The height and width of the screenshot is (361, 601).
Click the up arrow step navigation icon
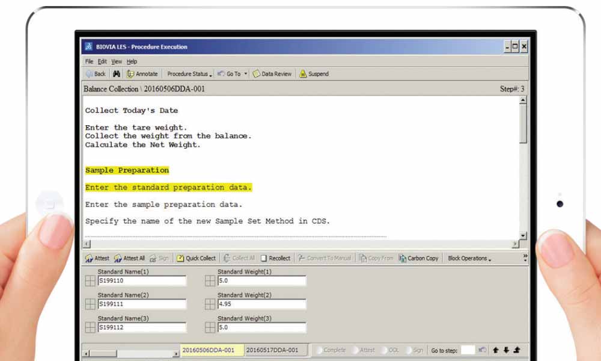496,350
